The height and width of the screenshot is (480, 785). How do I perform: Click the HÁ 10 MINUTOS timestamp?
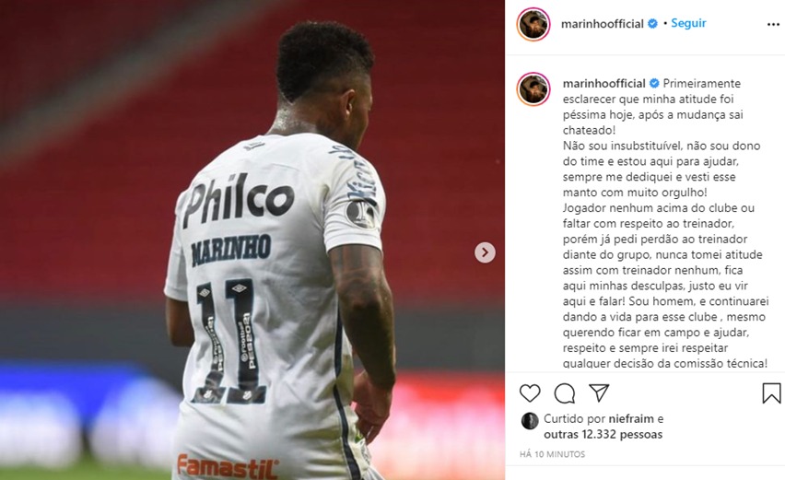point(552,454)
